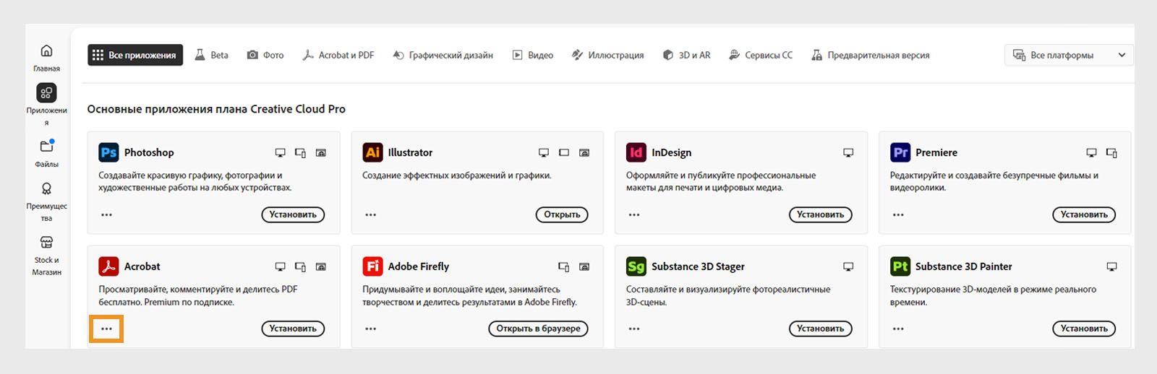
Task: Click the Adobe Firefly app icon
Action: [372, 266]
